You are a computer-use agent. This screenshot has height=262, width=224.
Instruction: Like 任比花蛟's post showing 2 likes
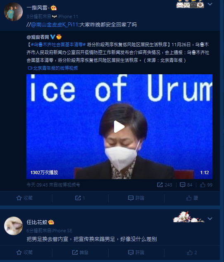(192, 253)
